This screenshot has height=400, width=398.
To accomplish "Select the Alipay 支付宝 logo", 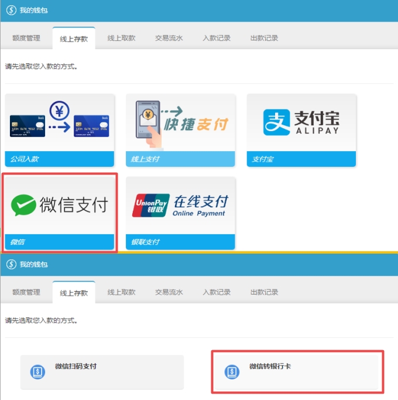I will [301, 122].
